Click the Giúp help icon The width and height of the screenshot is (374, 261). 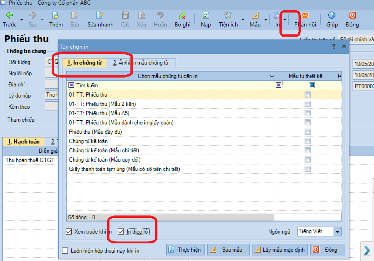[x=332, y=16]
